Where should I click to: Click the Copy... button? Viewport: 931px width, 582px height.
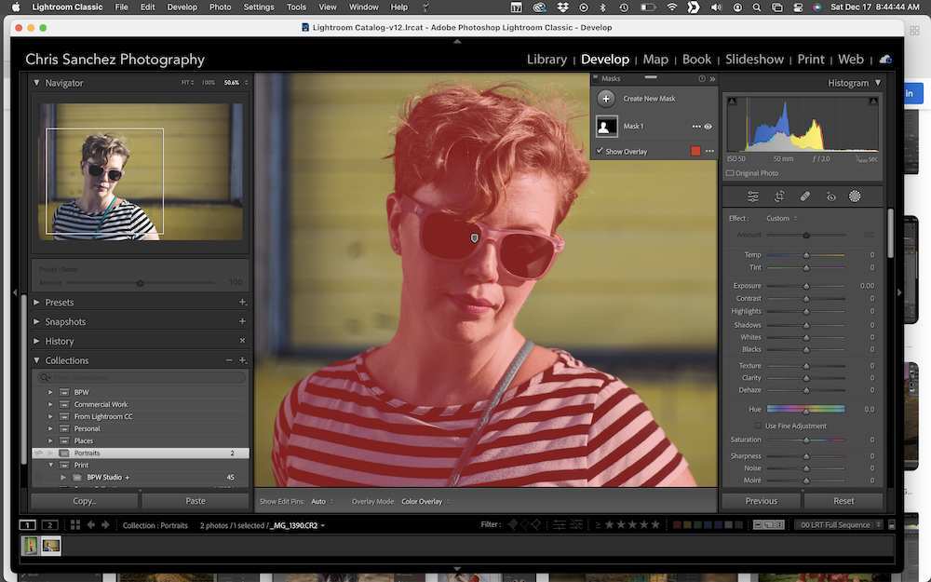85,501
